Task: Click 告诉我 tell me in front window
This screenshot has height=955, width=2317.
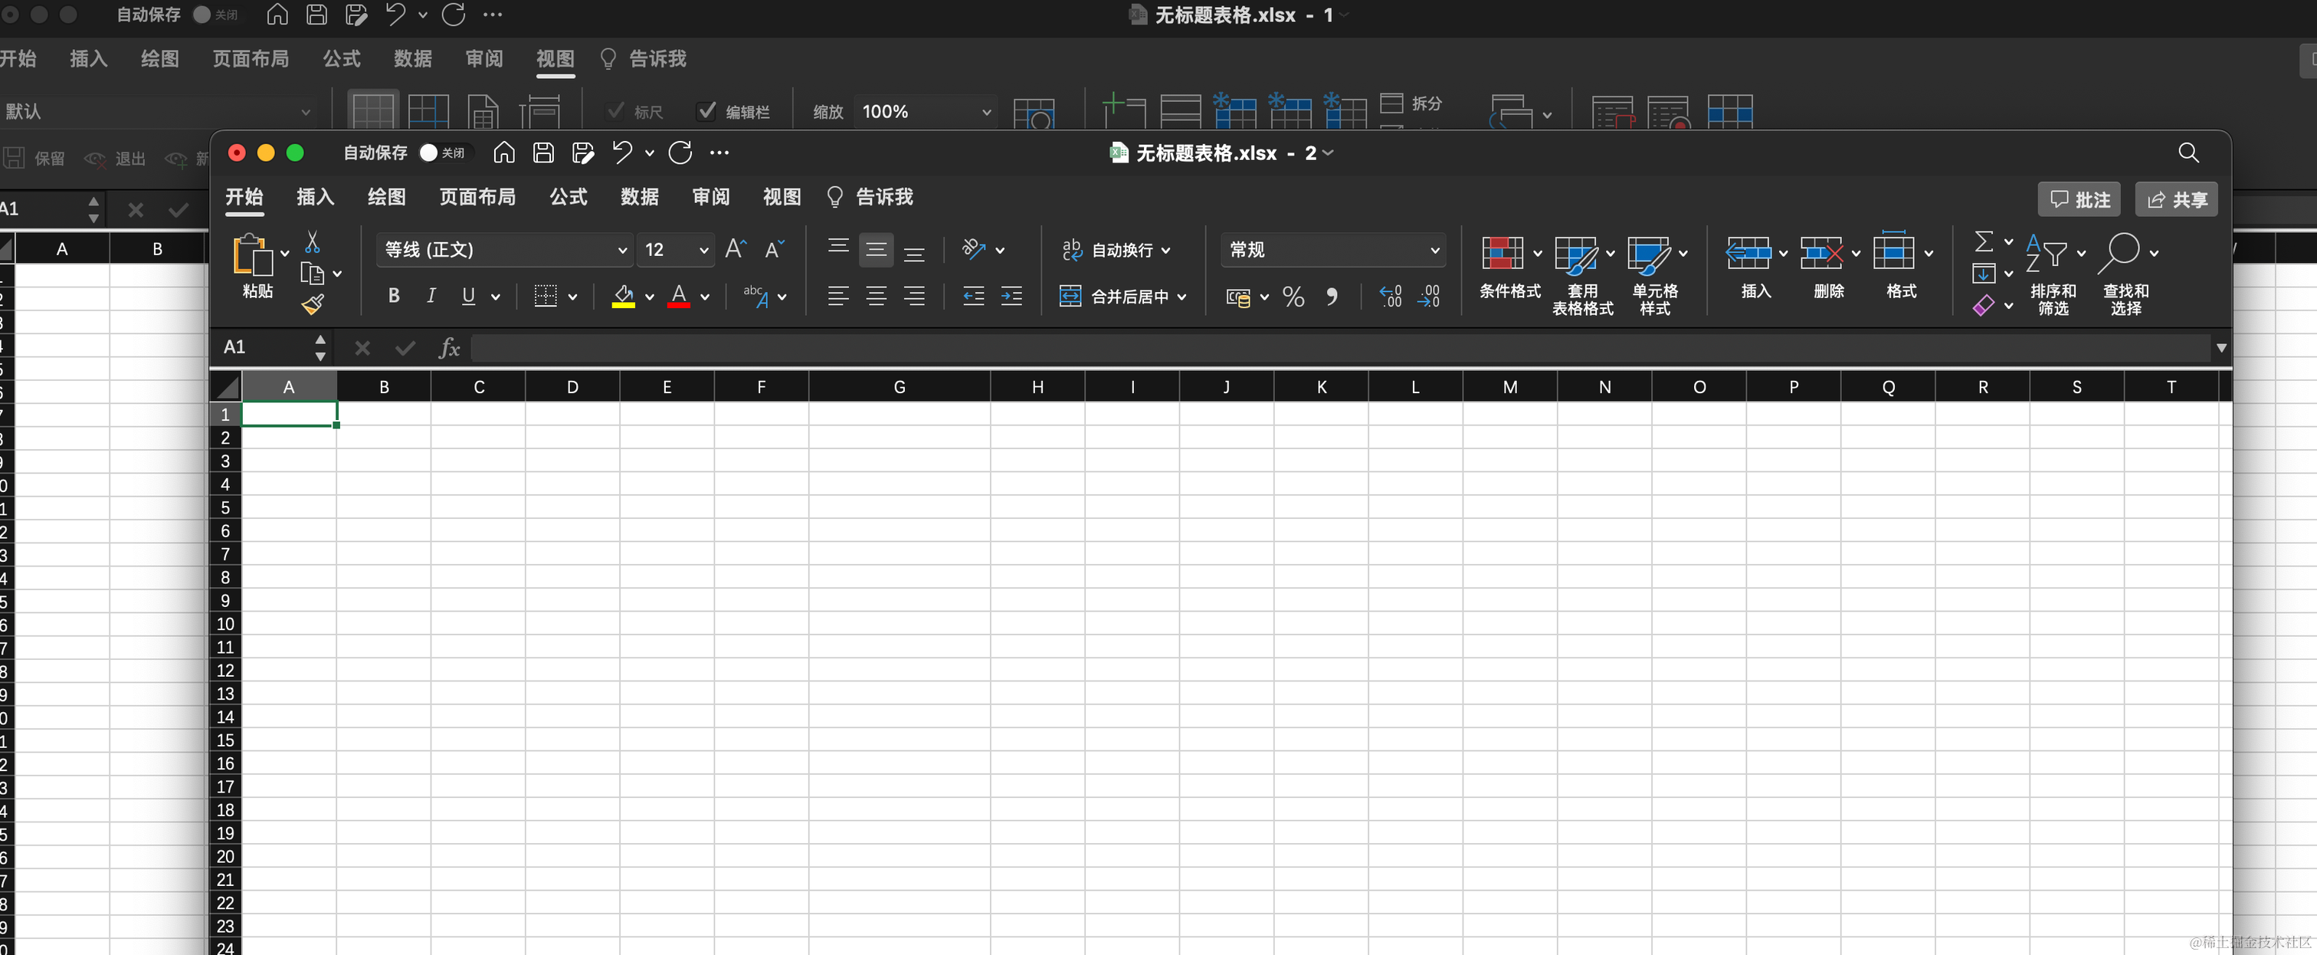Action: pos(869,197)
